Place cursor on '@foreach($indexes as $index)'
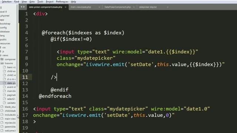Viewport: 237px width, 133px height. tap(83, 33)
